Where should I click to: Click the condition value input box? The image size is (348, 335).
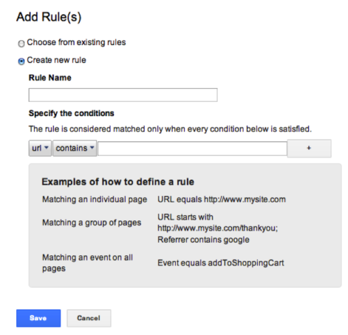[193, 148]
